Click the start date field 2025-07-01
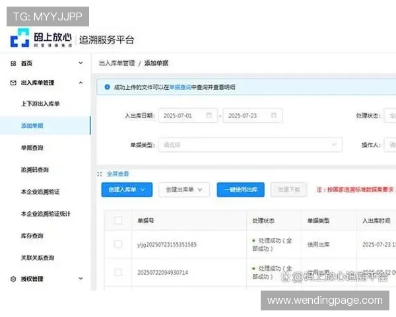Viewport: 396px width, 317px height. coord(188,116)
